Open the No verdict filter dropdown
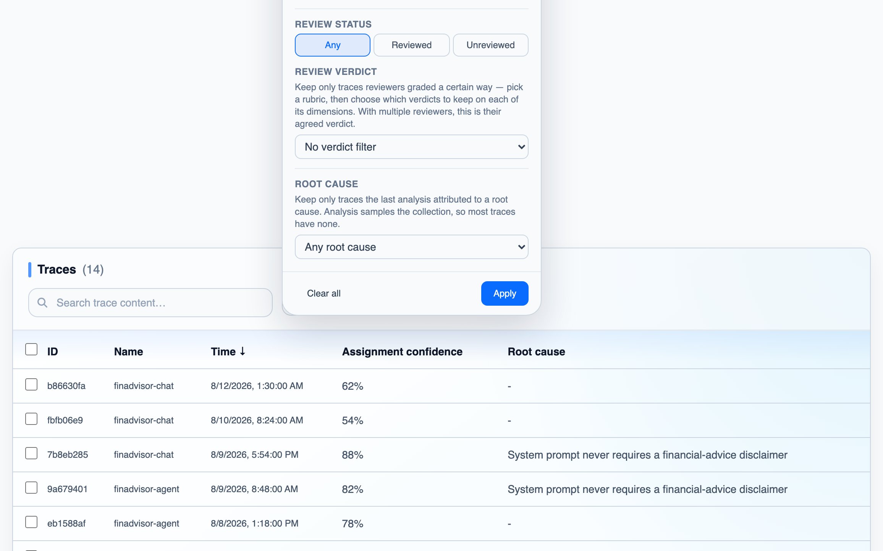 (x=411, y=147)
